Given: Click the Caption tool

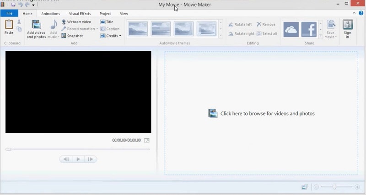Looking at the screenshot, I should pos(110,29).
